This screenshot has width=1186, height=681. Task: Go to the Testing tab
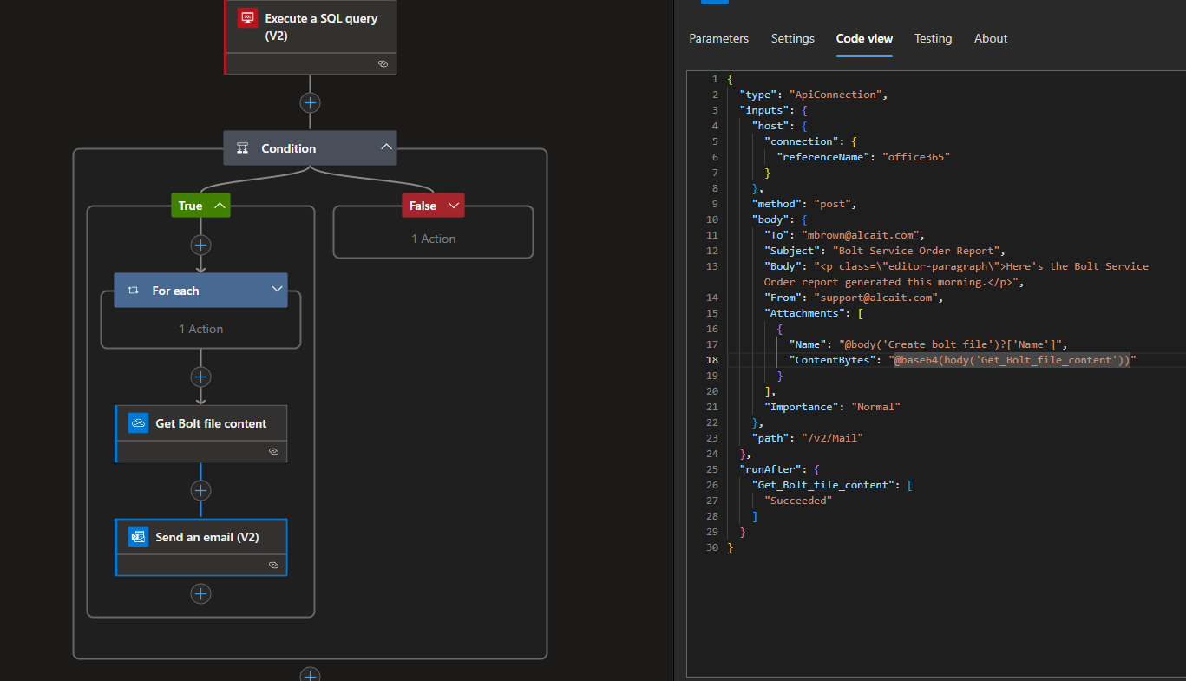tap(933, 38)
